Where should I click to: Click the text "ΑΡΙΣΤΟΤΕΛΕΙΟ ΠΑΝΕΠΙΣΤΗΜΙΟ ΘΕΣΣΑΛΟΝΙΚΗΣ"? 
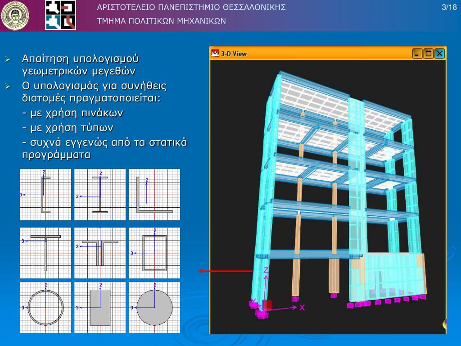pos(191,7)
